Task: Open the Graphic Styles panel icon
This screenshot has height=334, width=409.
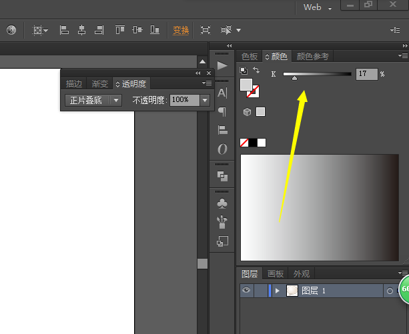Action: pyautogui.click(x=222, y=241)
